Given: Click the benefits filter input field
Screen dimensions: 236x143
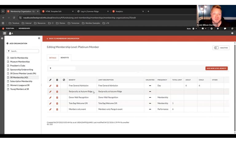Looking at the screenshot, I should pyautogui.click(x=62, y=68).
